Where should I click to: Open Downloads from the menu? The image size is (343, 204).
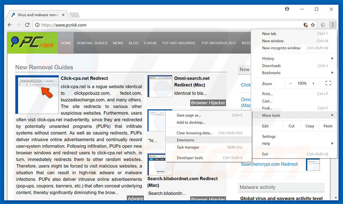tap(294, 66)
